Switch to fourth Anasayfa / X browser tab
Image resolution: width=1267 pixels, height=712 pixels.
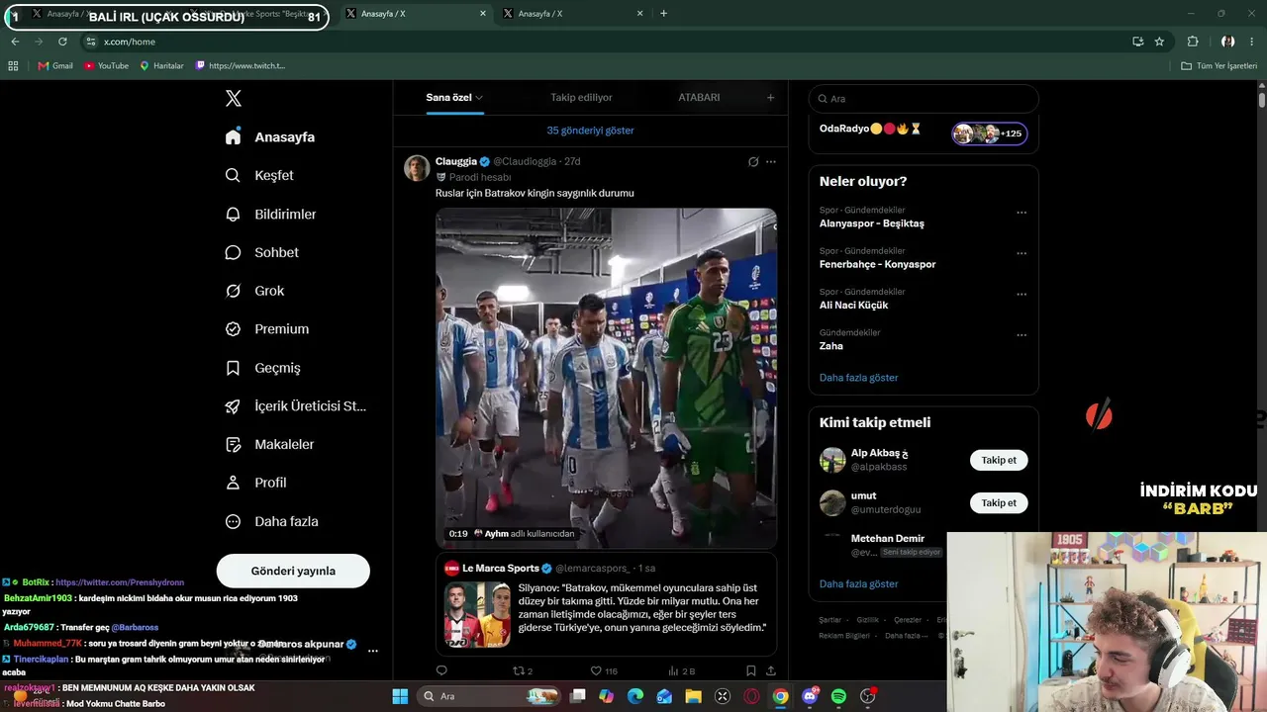(x=572, y=14)
